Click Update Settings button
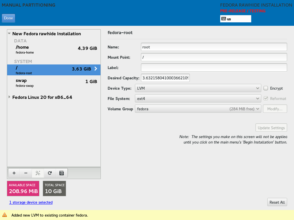The width and height of the screenshot is (294, 220). pyautogui.click(x=271, y=127)
